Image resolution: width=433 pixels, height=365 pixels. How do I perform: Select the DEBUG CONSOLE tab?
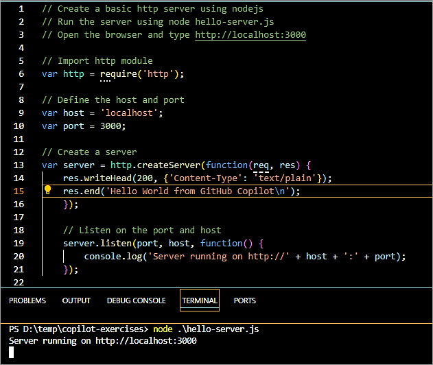(x=136, y=301)
